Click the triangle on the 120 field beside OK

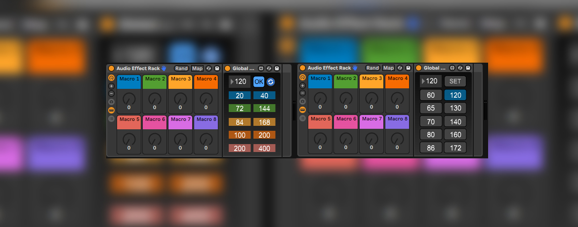pos(232,82)
